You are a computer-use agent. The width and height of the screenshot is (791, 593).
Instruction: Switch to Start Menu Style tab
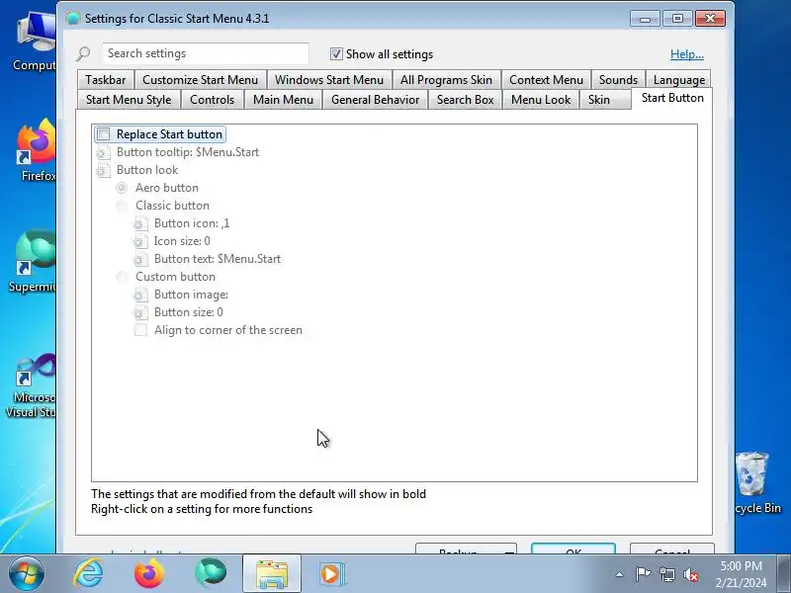click(x=129, y=100)
